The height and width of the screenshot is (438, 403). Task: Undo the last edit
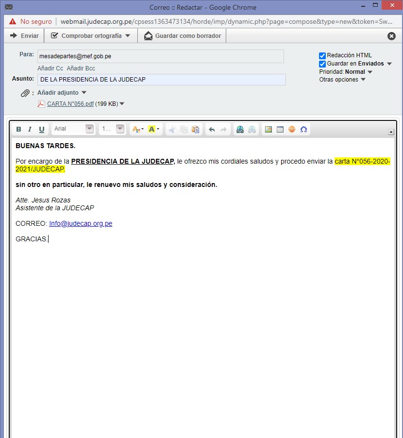tap(212, 129)
